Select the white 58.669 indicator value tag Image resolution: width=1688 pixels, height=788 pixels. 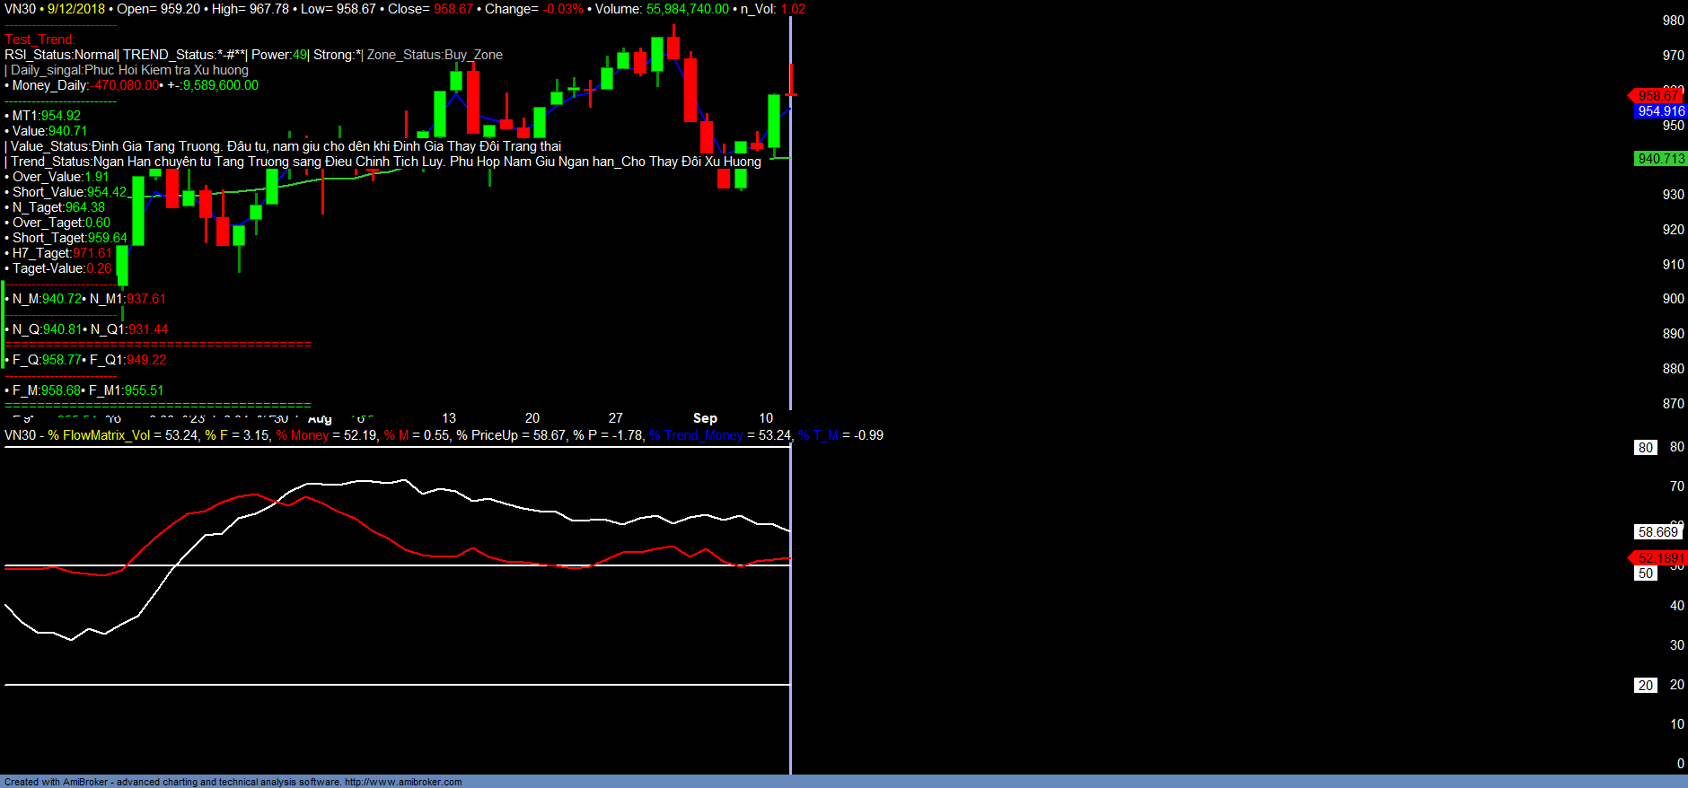click(1657, 532)
